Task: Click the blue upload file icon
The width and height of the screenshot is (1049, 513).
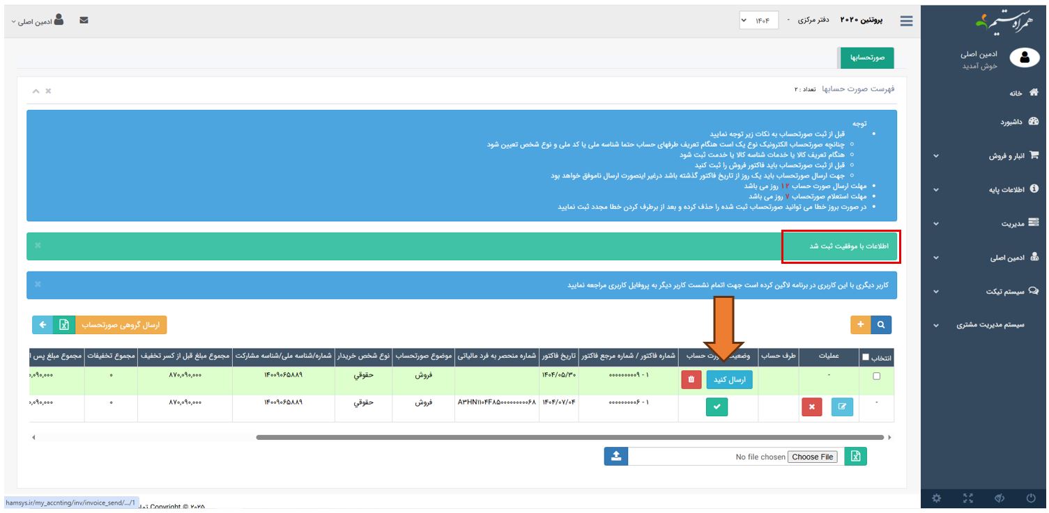Action: pos(615,457)
